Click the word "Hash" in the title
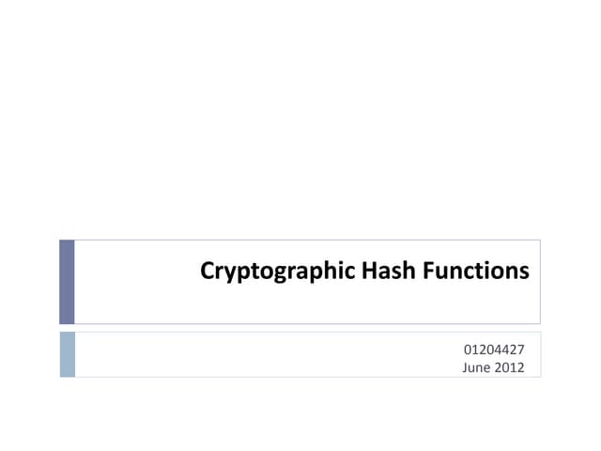 [387, 272]
